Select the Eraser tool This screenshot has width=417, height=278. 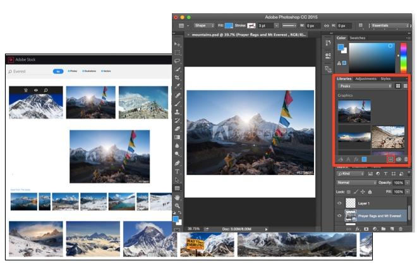click(177, 129)
